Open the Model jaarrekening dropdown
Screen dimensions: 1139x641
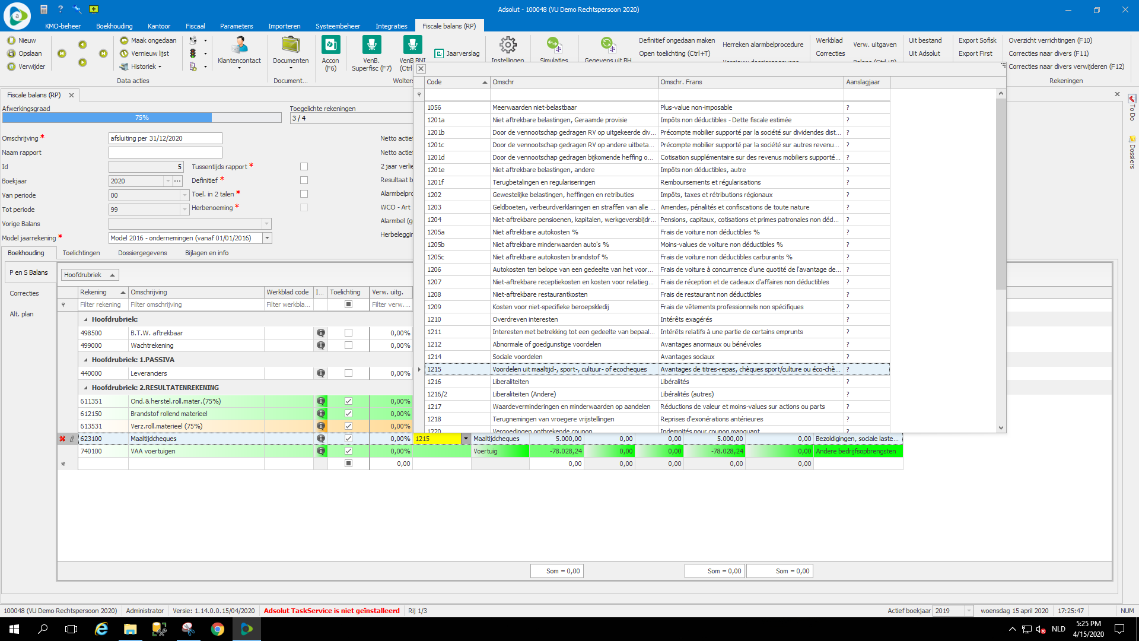coord(267,238)
